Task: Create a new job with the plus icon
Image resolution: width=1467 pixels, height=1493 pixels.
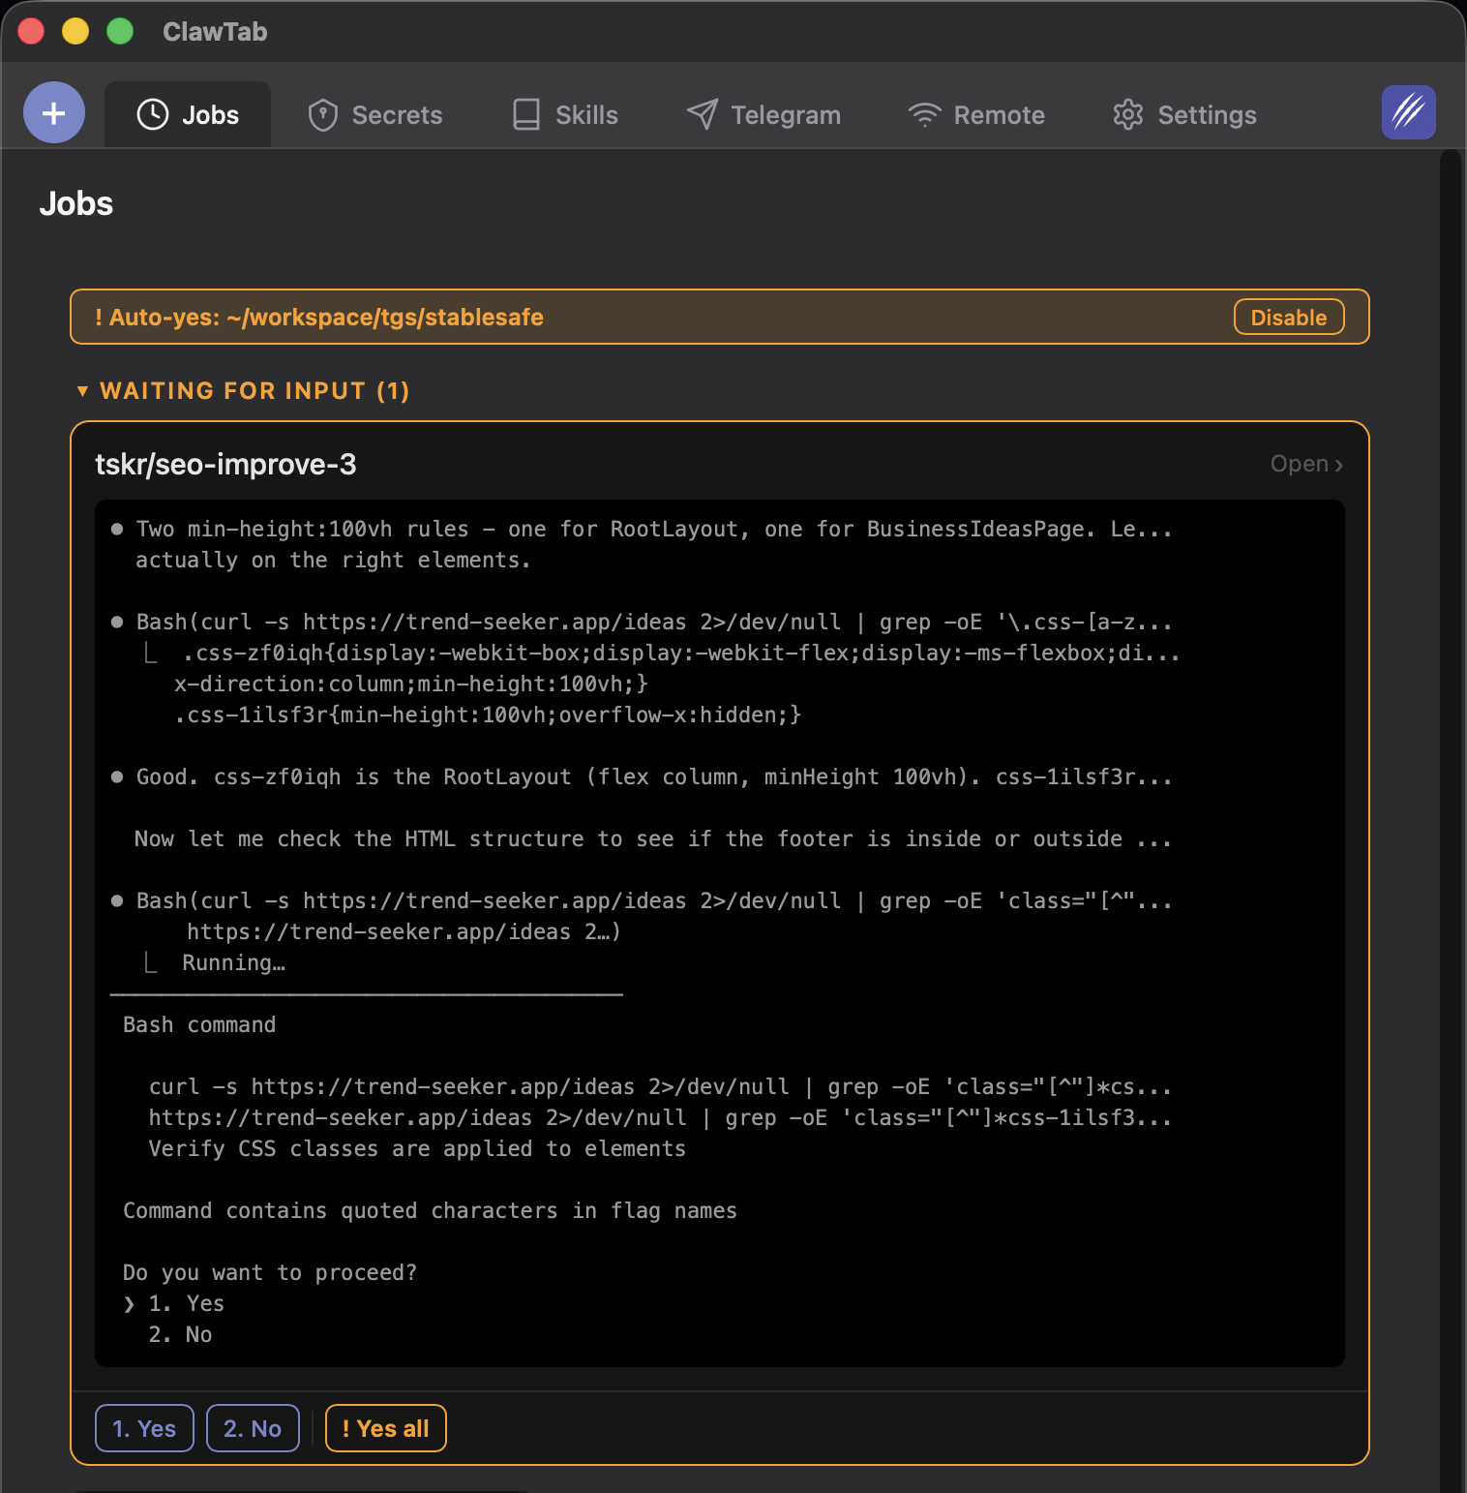Action: pos(53,112)
